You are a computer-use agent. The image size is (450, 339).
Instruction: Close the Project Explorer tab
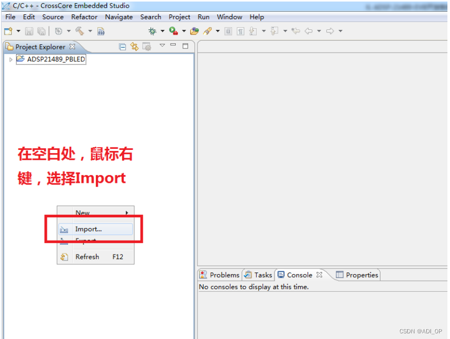(x=72, y=46)
